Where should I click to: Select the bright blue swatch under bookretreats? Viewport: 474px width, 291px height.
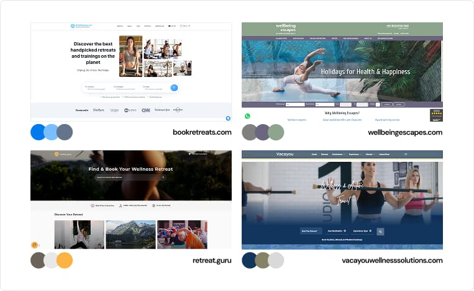click(39, 132)
